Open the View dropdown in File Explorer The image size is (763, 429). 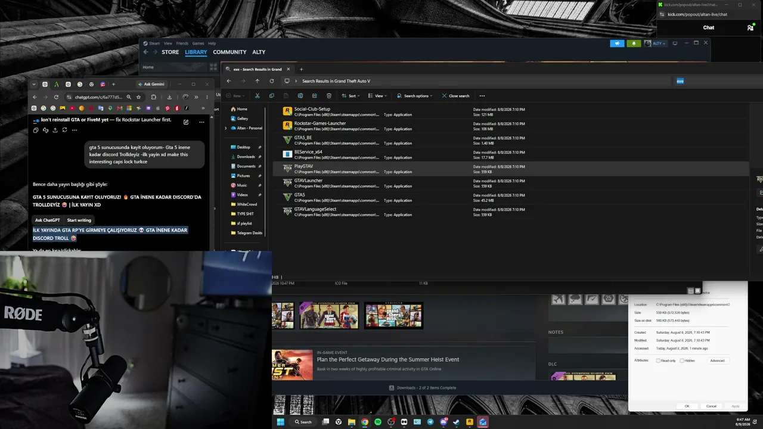pyautogui.click(x=378, y=96)
